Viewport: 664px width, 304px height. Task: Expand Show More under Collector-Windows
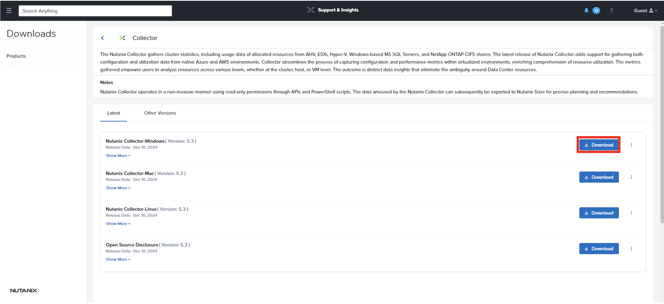[118, 156]
